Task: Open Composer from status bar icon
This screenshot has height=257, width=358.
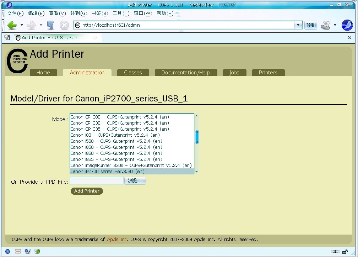Action: (28, 252)
